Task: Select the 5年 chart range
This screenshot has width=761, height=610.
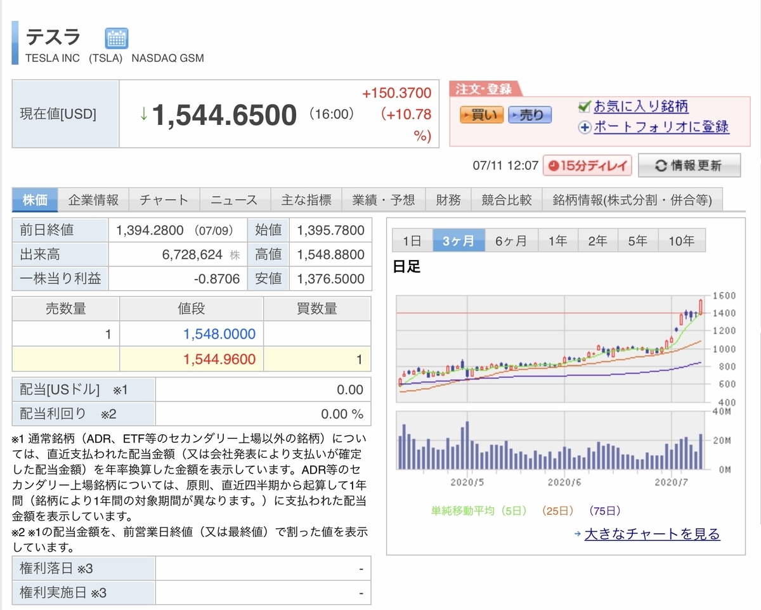Action: pyautogui.click(x=638, y=241)
